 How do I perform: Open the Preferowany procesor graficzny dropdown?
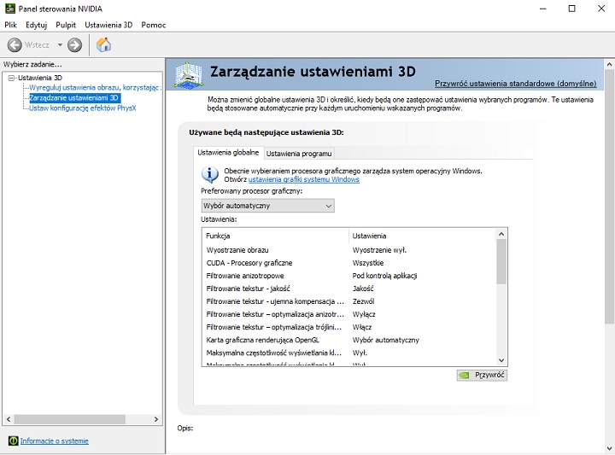tap(267, 206)
